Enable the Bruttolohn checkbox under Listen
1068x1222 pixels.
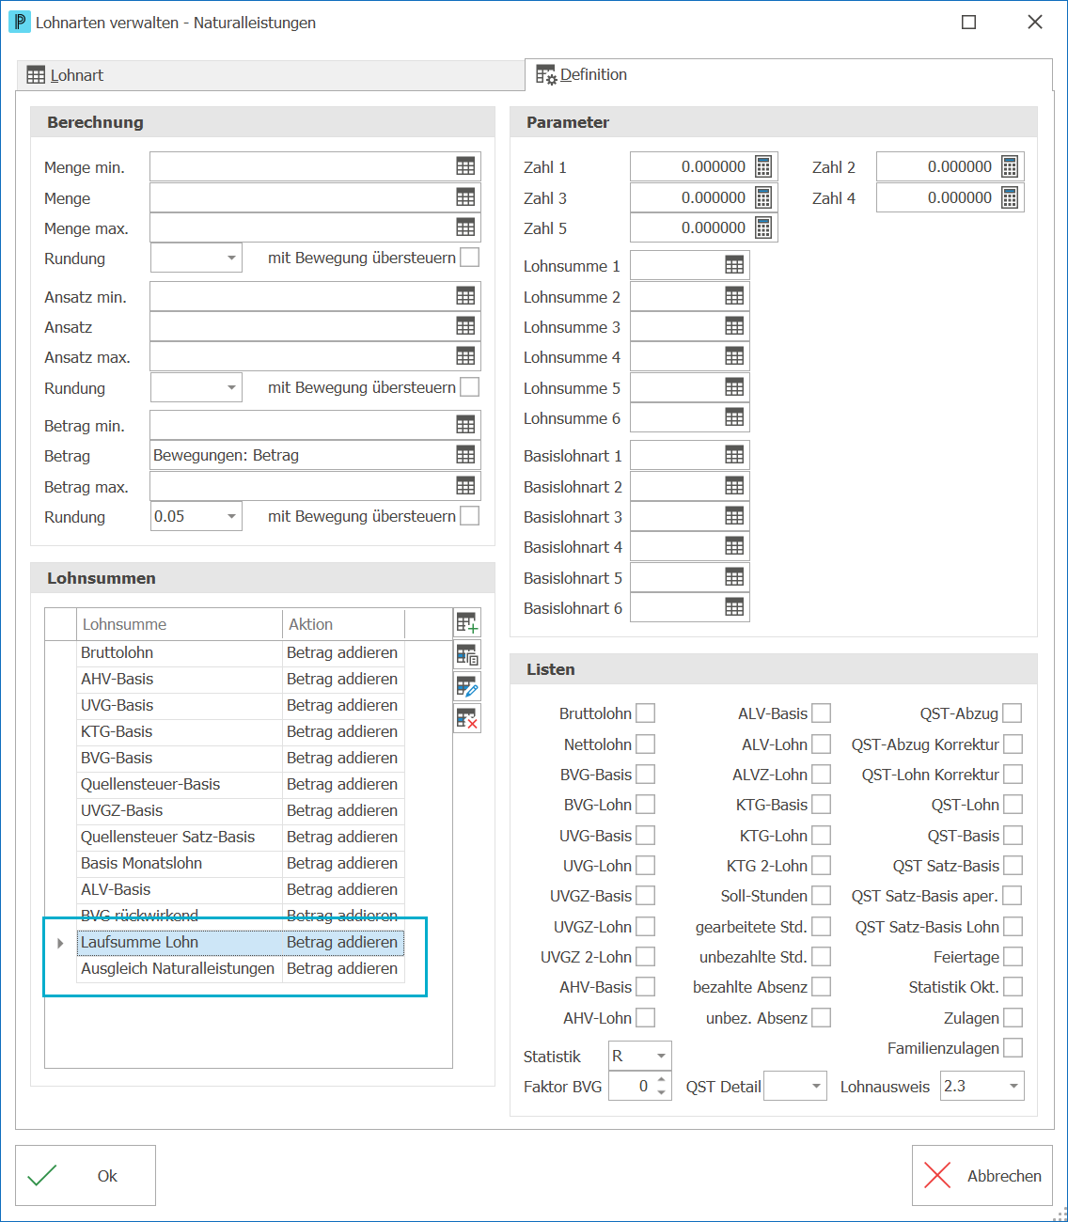(x=645, y=713)
